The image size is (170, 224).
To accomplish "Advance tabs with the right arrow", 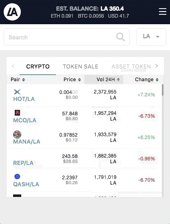I will (157, 66).
